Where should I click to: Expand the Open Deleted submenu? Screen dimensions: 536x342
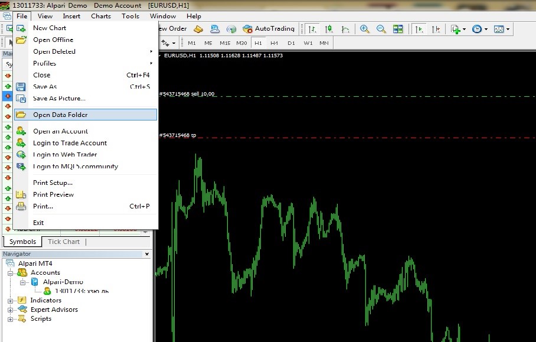coord(86,51)
